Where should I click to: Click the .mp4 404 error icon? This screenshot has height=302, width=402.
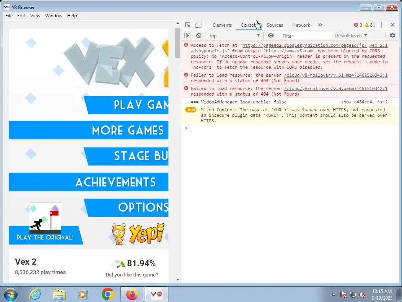pyautogui.click(x=186, y=75)
